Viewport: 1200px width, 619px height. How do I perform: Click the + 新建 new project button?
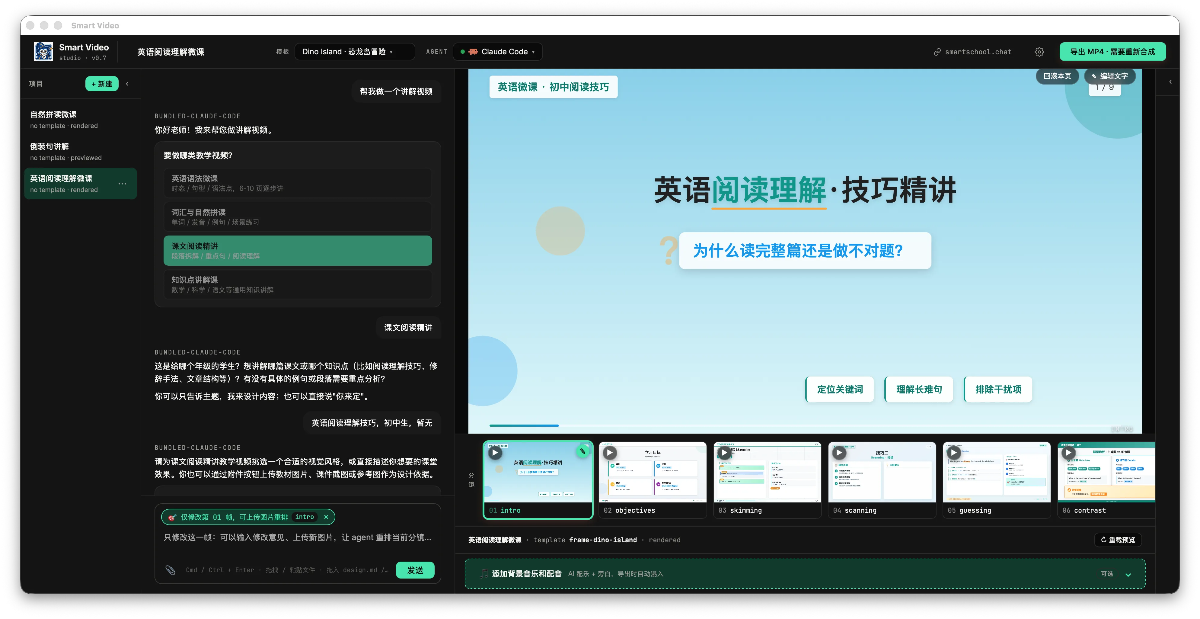click(x=101, y=84)
